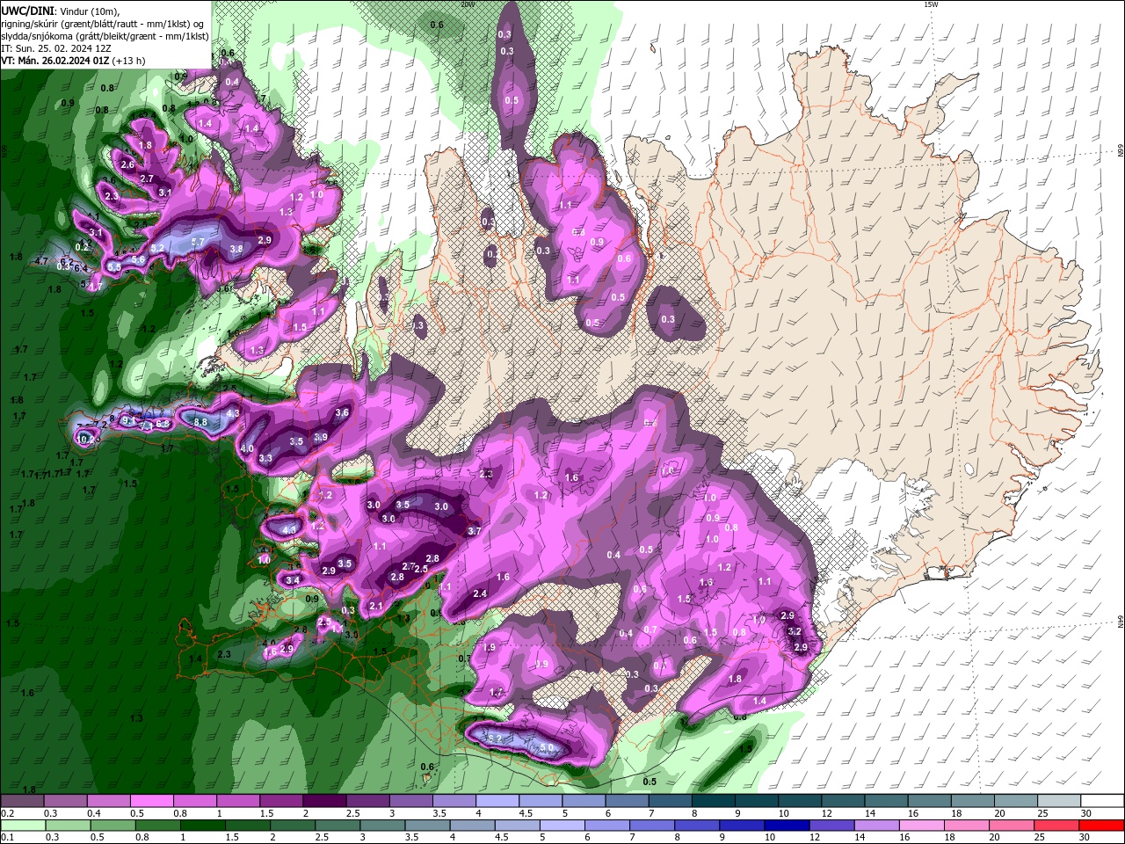Click the '0.2' label in upper snow legend
Image resolution: width=1125 pixels, height=844 pixels.
pos(7,813)
